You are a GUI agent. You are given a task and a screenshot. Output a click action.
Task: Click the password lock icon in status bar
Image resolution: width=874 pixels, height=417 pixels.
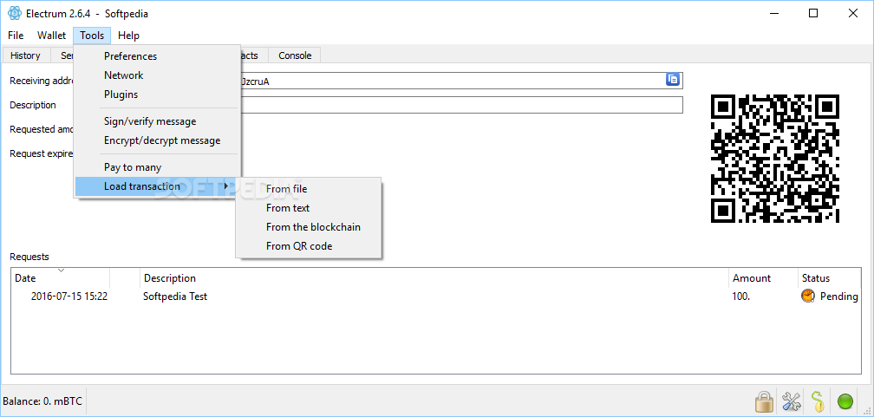[764, 401]
